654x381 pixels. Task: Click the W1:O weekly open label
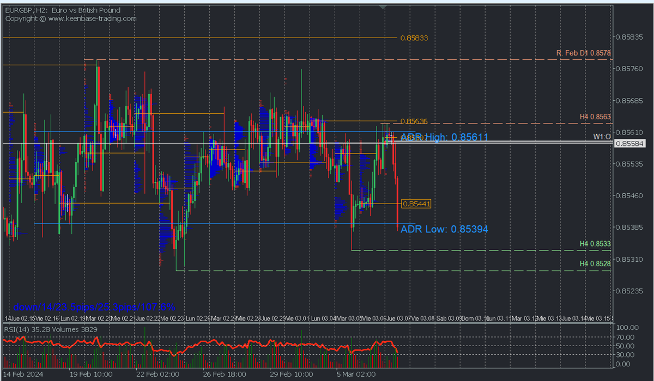pyautogui.click(x=602, y=137)
